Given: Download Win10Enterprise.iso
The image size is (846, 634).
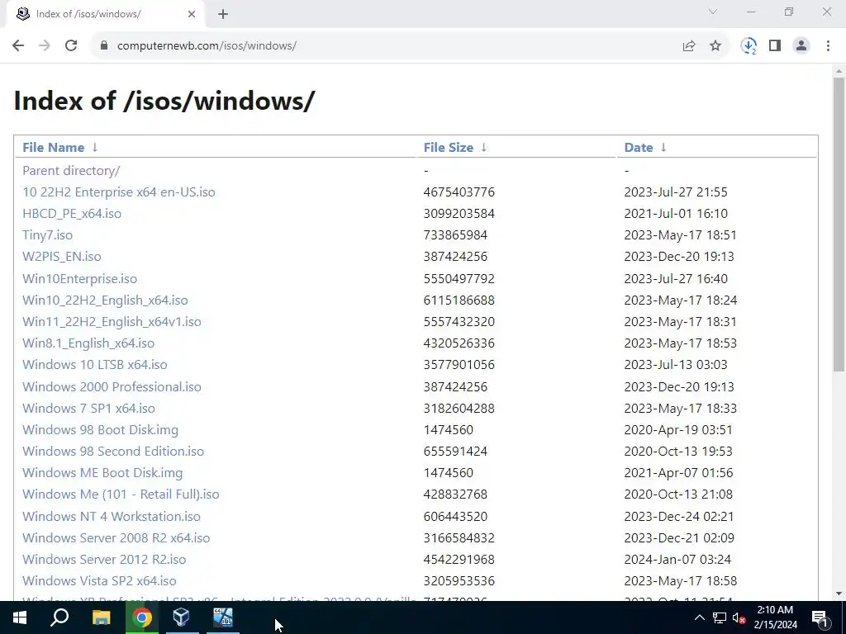Looking at the screenshot, I should (x=80, y=279).
